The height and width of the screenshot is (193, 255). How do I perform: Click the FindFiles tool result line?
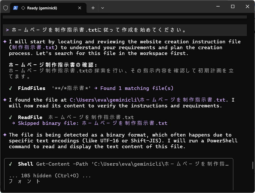click(x=91, y=88)
